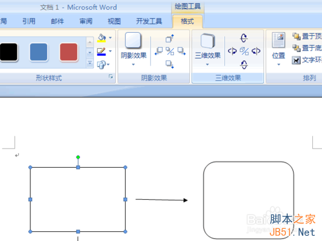Switch to the 开发工具 tab

click(149, 21)
